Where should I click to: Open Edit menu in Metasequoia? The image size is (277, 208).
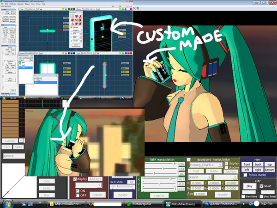point(6,4)
